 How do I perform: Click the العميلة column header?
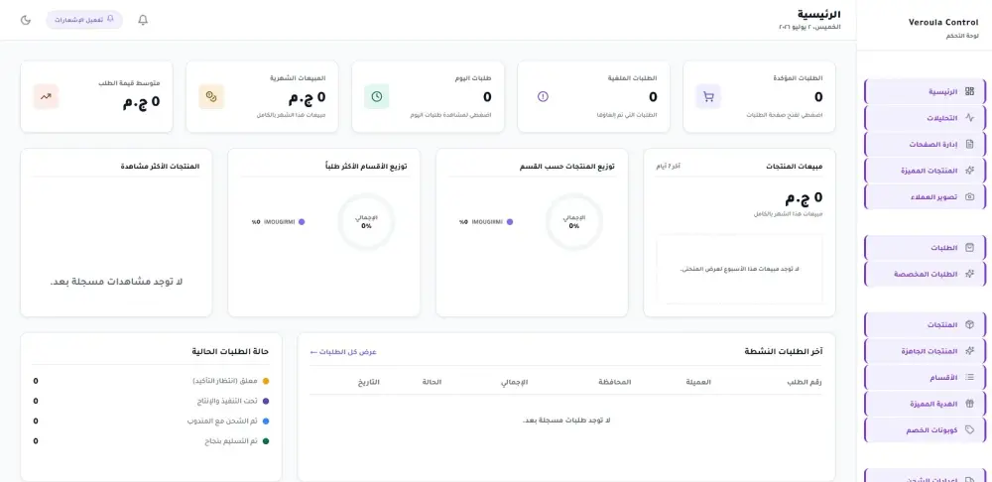tap(697, 382)
